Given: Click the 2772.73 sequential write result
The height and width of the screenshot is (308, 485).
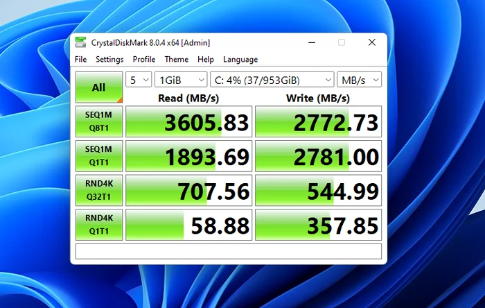Looking at the screenshot, I should point(318,121).
